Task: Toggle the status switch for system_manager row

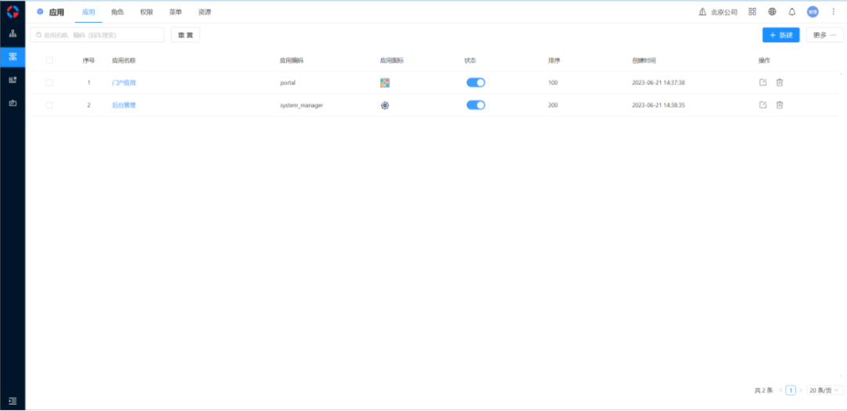Action: pos(475,105)
